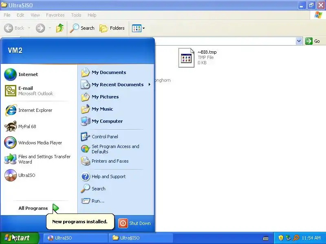
Task: Select the ~BI8.tmp file
Action: click(198, 57)
